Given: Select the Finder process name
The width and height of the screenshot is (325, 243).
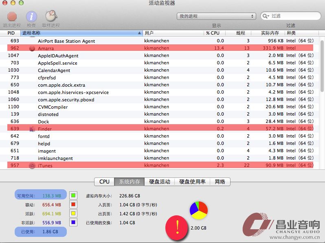Looking at the screenshot, I should point(44,129).
